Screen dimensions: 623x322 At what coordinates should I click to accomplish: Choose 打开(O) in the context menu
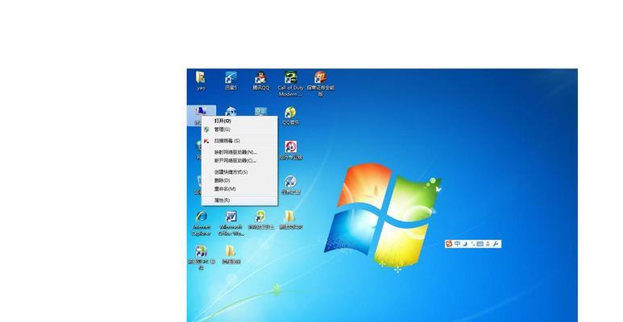click(x=239, y=121)
